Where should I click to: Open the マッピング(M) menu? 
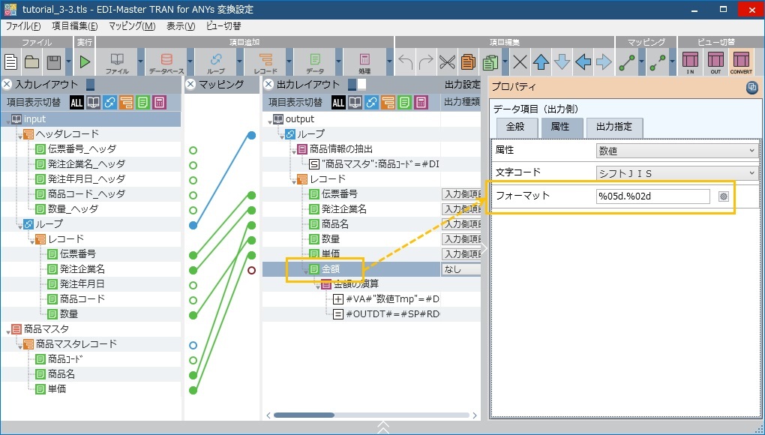[132, 26]
